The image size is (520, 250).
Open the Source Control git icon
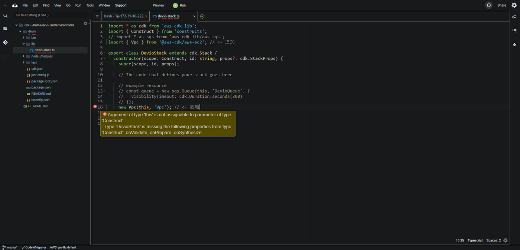pos(5,42)
